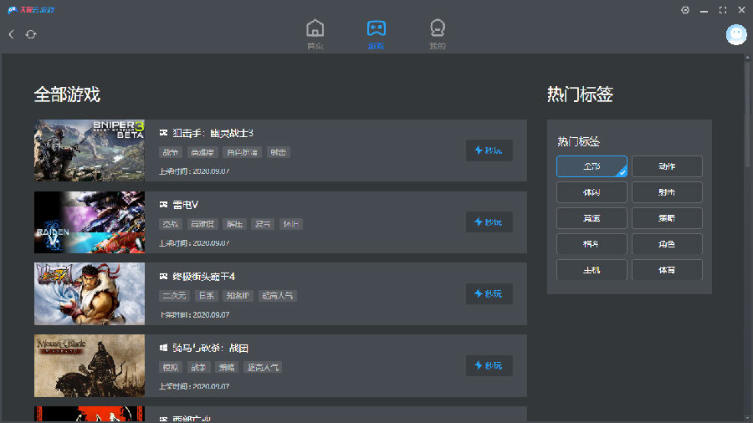The image size is (753, 423).
Task: Open the 狙击手:幽灵战士3 game title
Action: (213, 133)
